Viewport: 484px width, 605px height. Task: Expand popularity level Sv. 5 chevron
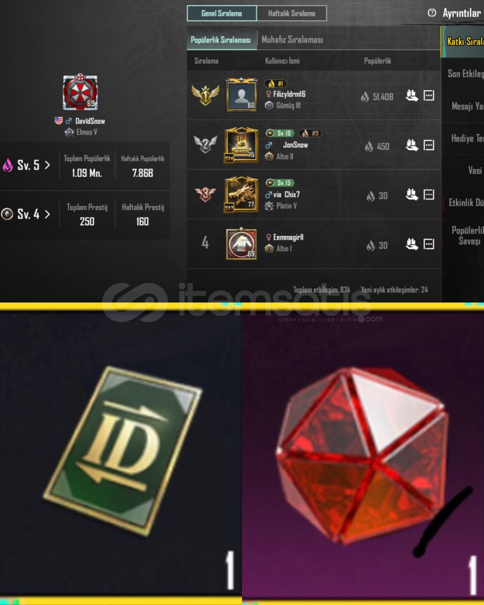point(48,165)
